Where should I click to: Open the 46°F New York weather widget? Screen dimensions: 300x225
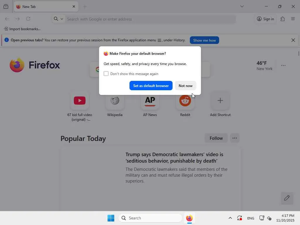click(265, 66)
